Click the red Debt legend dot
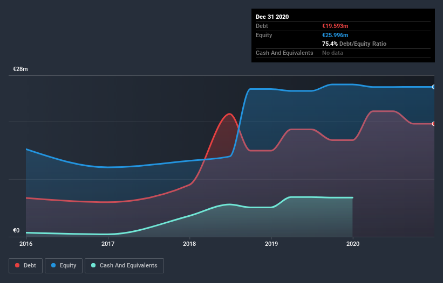443x283 pixels. [x=17, y=265]
